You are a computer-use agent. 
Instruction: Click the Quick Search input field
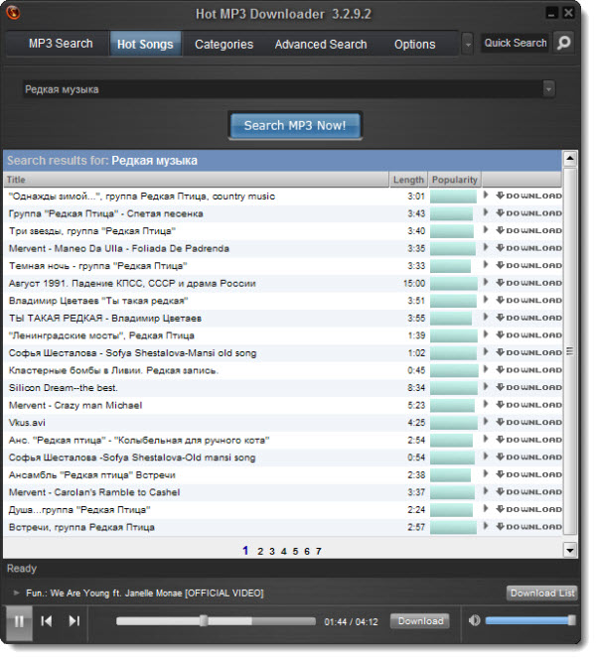pyautogui.click(x=515, y=43)
